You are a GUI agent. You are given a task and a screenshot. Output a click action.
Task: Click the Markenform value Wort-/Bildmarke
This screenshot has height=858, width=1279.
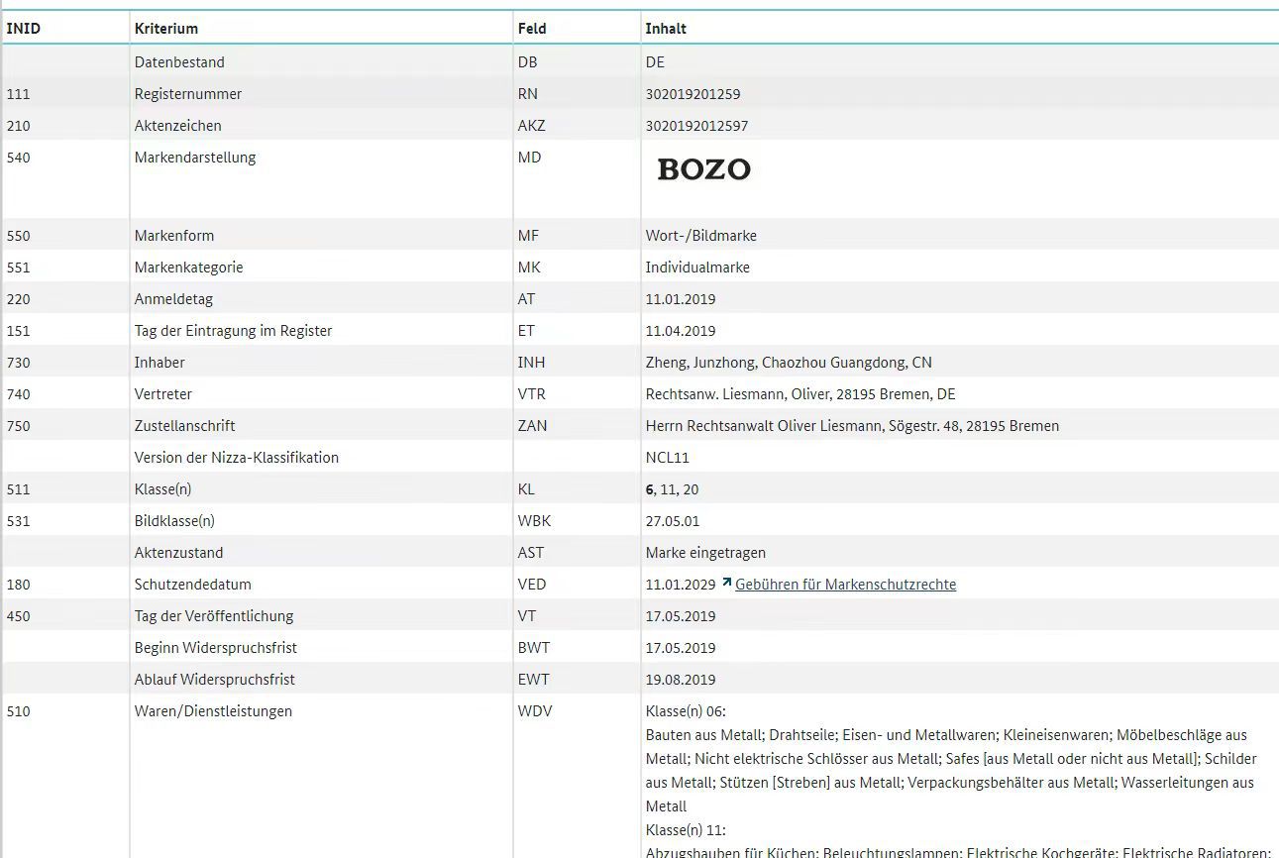pos(700,236)
